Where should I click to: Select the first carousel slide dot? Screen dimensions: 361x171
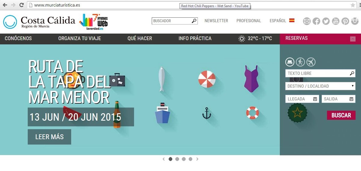point(171,159)
